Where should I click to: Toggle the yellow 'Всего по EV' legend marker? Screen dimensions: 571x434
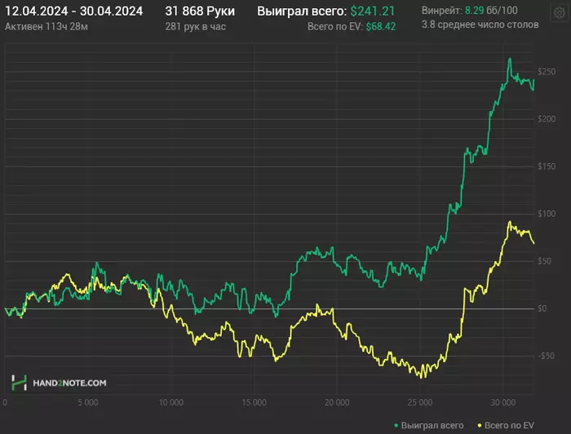pyautogui.click(x=480, y=425)
